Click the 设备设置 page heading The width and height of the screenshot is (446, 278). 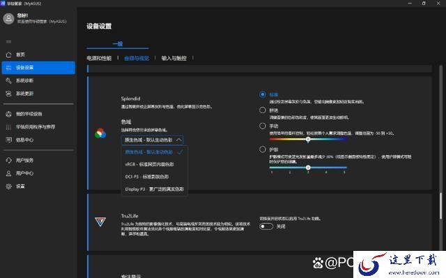tap(99, 26)
